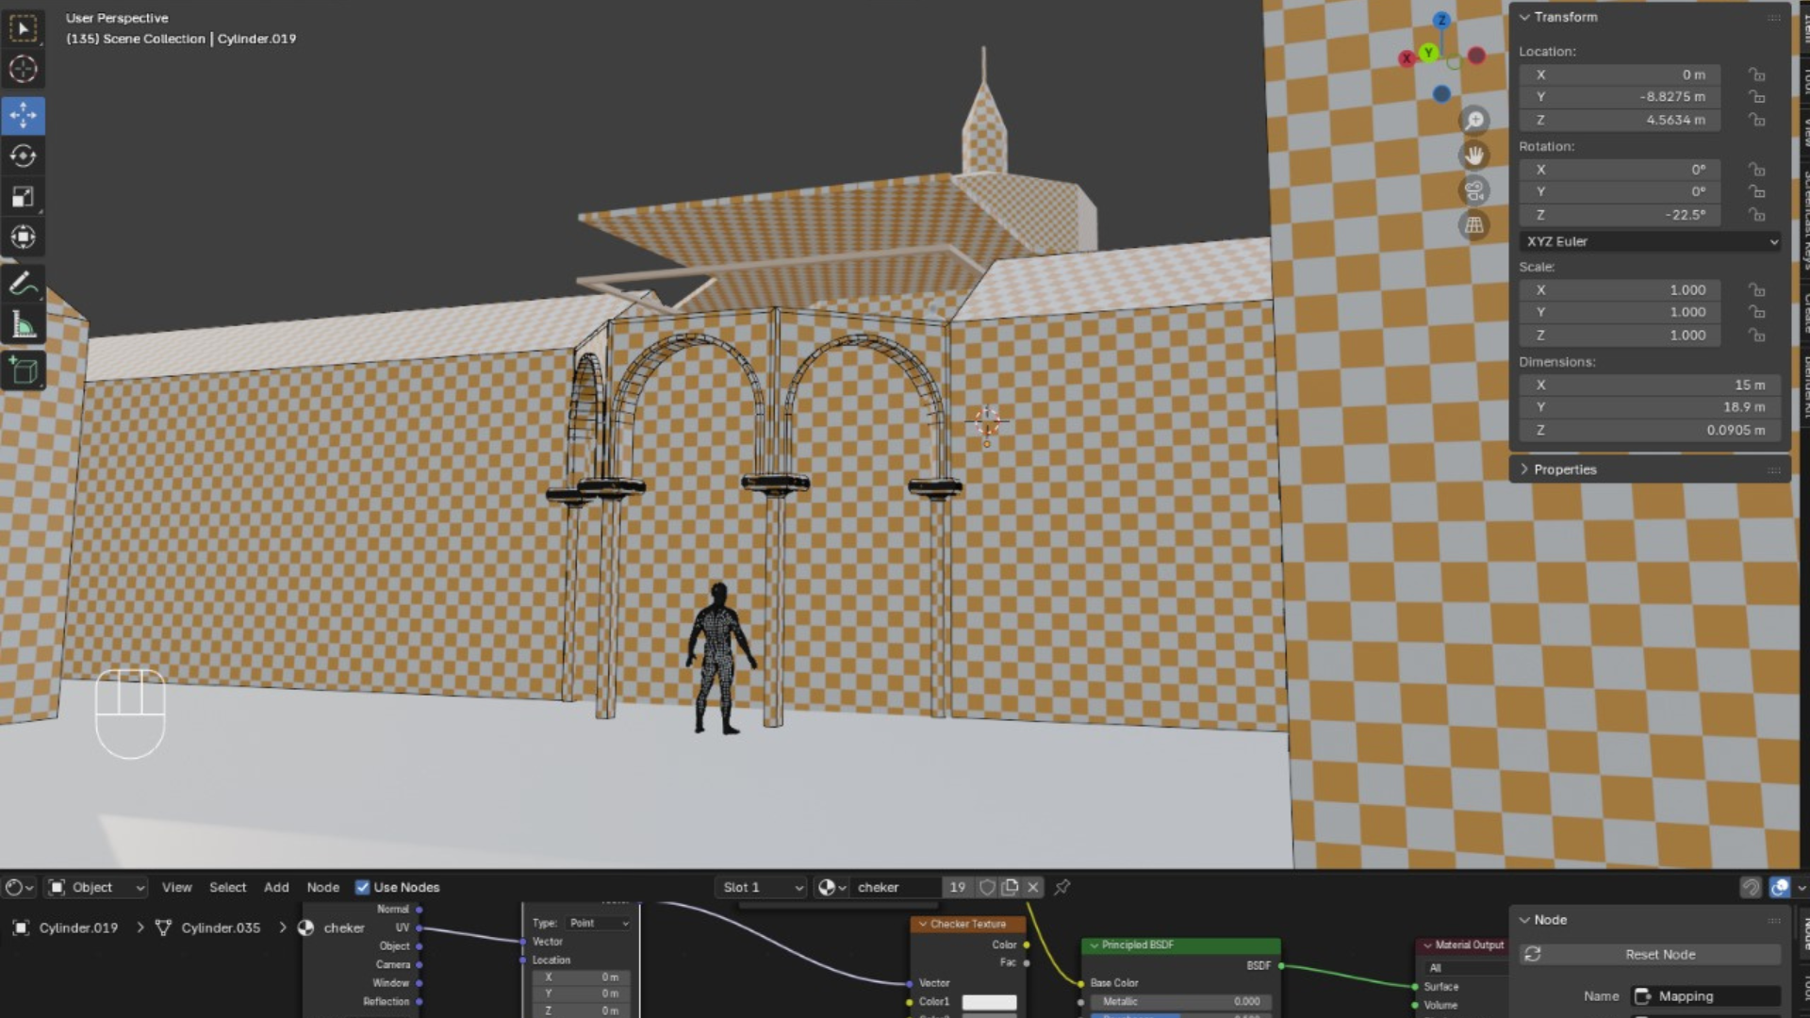Toggle camera view icon
The image size is (1810, 1018).
pos(1474,190)
